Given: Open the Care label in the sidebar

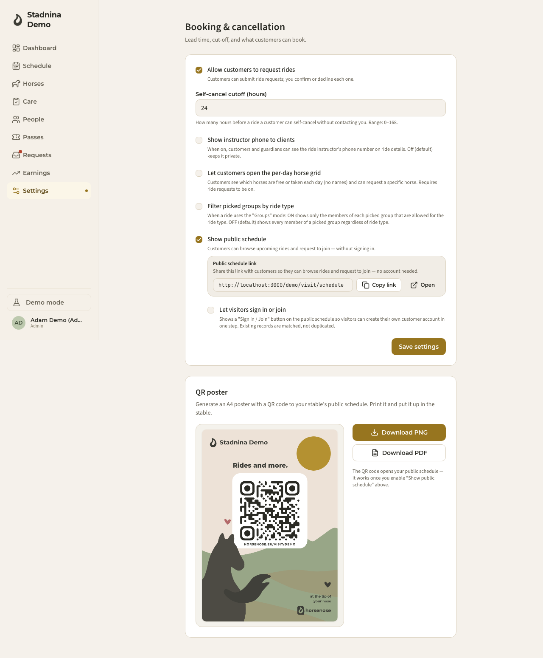Looking at the screenshot, I should point(30,102).
